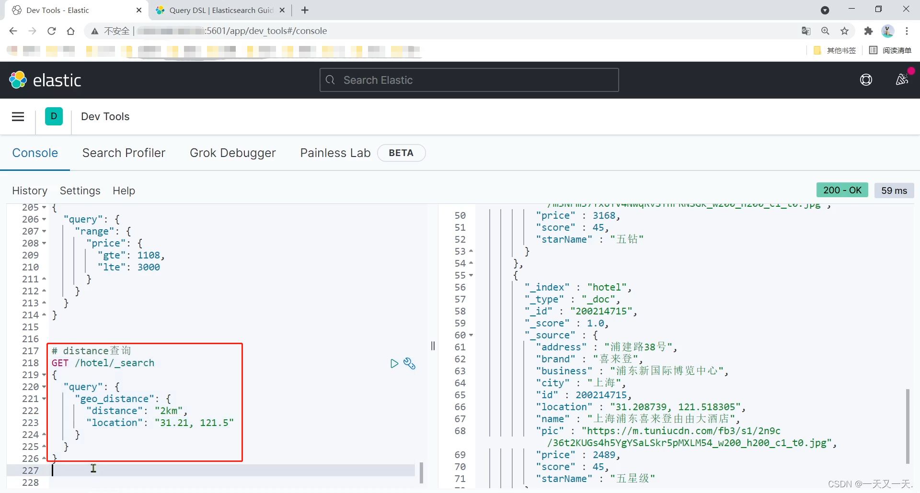Open console Settings
The width and height of the screenshot is (920, 493).
pos(80,190)
